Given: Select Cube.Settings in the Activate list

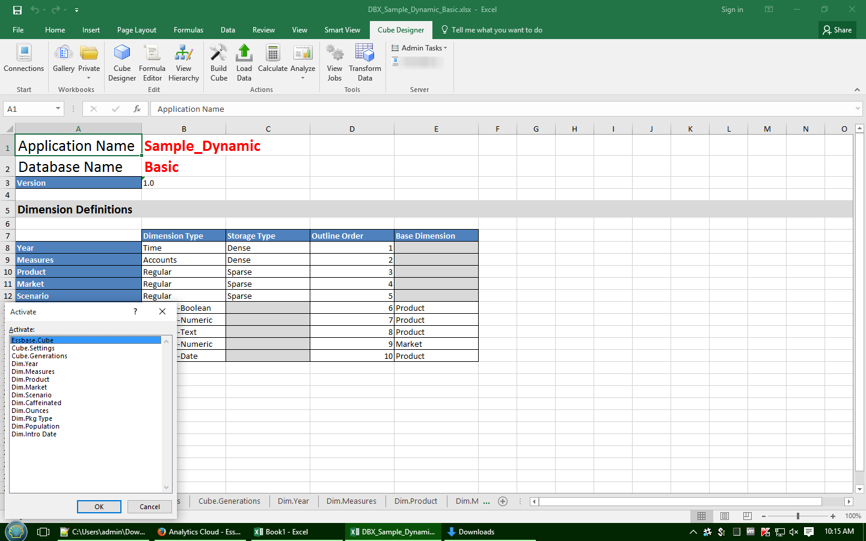Looking at the screenshot, I should 85,348.
